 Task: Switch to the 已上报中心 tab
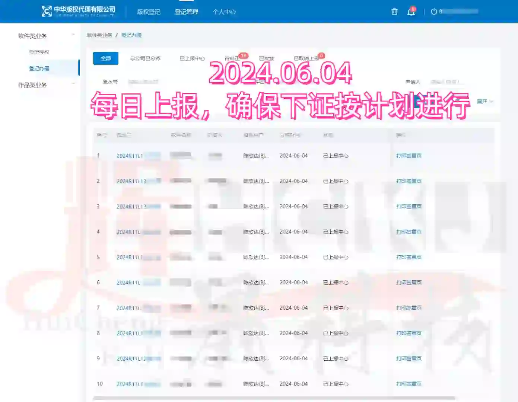coord(193,58)
